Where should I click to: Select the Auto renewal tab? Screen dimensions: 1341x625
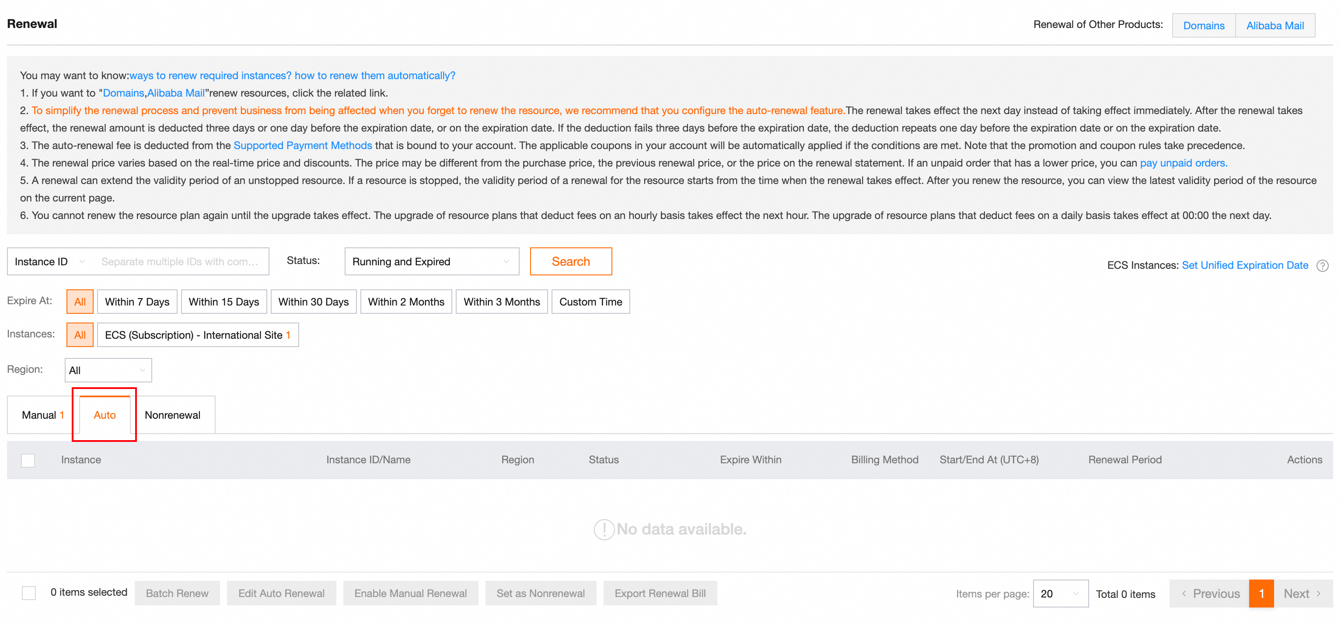point(105,415)
